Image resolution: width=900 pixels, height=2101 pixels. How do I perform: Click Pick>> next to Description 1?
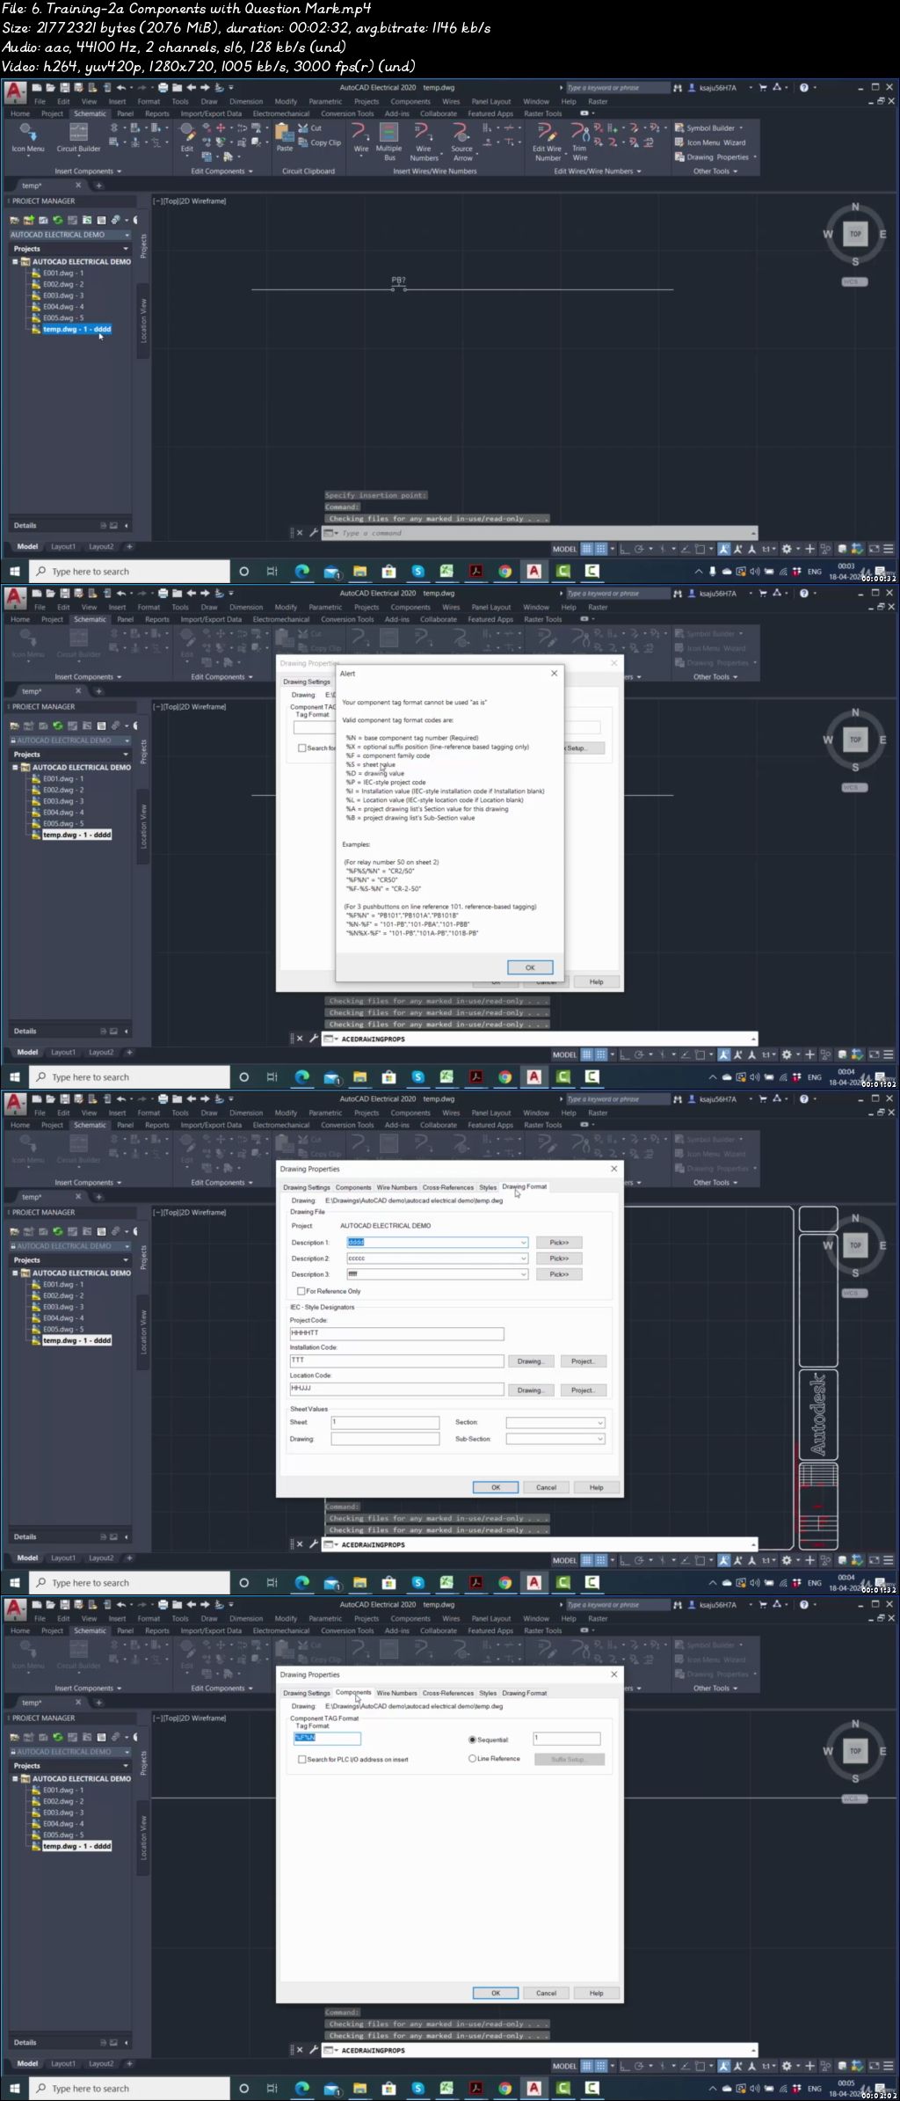559,1243
